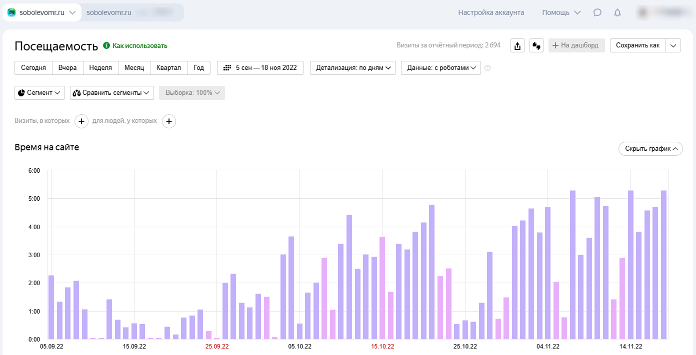Add a visit condition with plus icon
This screenshot has height=355, width=696.
click(81, 121)
